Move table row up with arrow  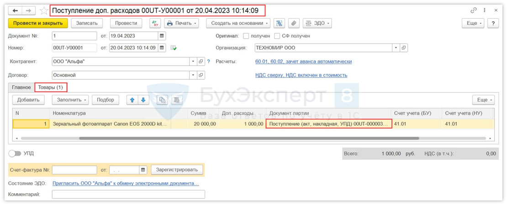pyautogui.click(x=132, y=100)
